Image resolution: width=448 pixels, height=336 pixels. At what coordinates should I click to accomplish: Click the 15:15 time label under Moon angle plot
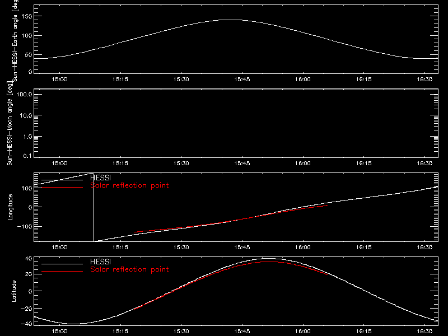pyautogui.click(x=120, y=164)
